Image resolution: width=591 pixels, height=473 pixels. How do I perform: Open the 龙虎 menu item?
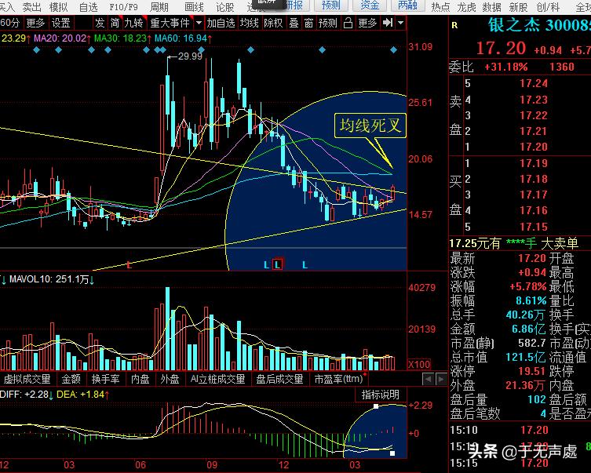466,7
